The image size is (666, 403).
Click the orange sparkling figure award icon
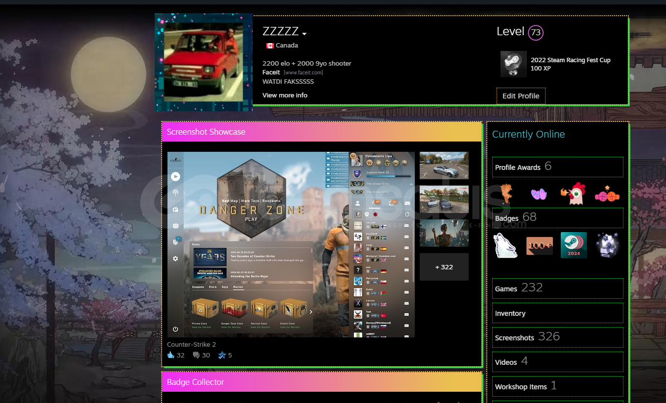click(x=506, y=193)
